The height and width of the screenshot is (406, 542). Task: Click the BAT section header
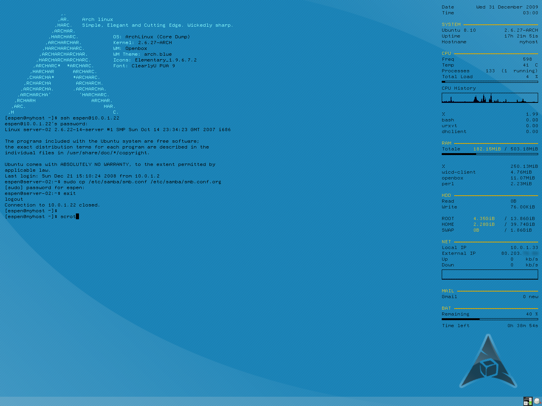click(x=446, y=308)
